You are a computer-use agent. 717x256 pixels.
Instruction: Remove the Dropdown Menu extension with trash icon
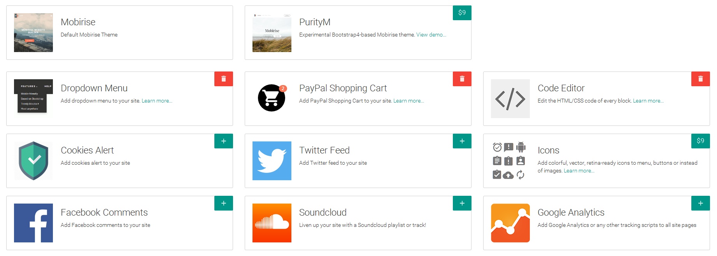coord(224,79)
